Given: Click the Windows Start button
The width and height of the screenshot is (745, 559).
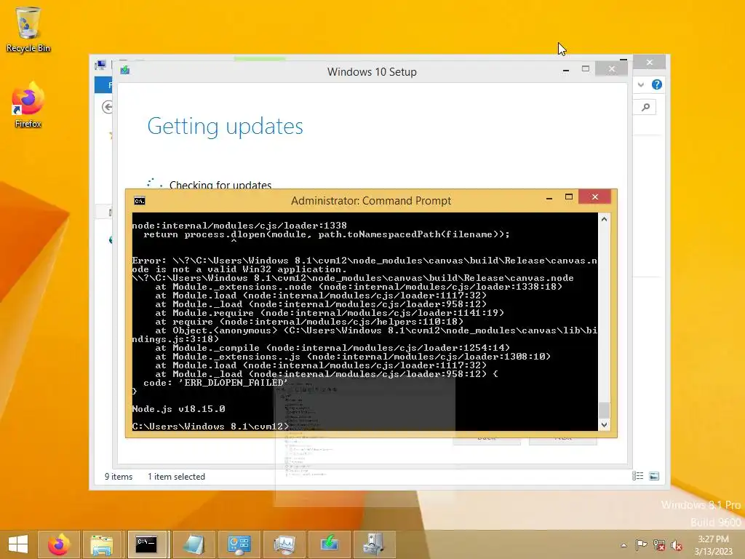Looking at the screenshot, I should pos(18,544).
